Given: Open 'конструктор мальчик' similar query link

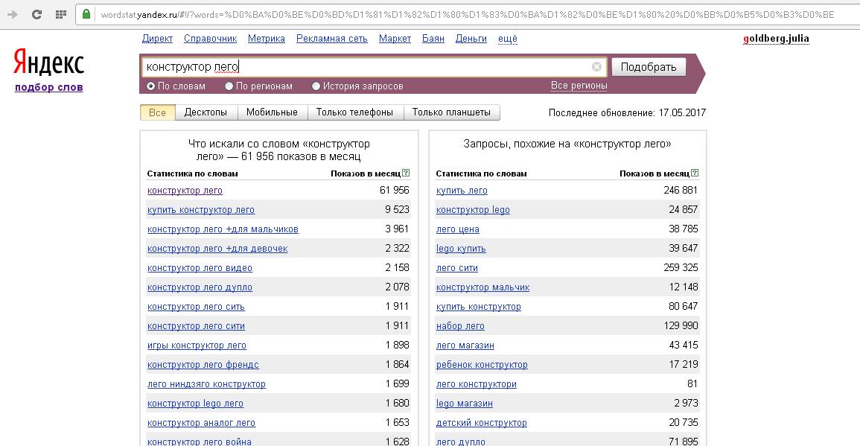Looking at the screenshot, I should tap(482, 287).
